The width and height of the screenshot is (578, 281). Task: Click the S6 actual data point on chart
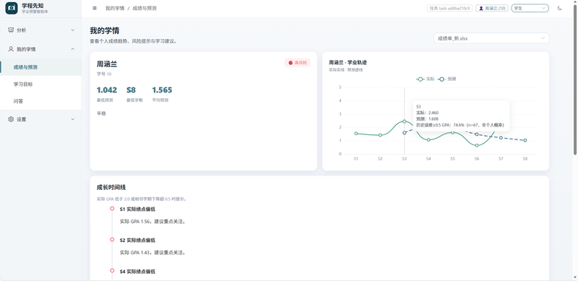477,145
